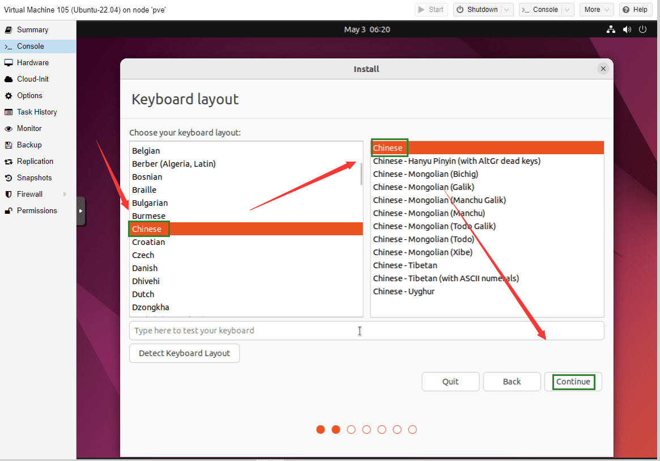Select Bosnian keyboard layout
660x461 pixels.
click(x=246, y=177)
